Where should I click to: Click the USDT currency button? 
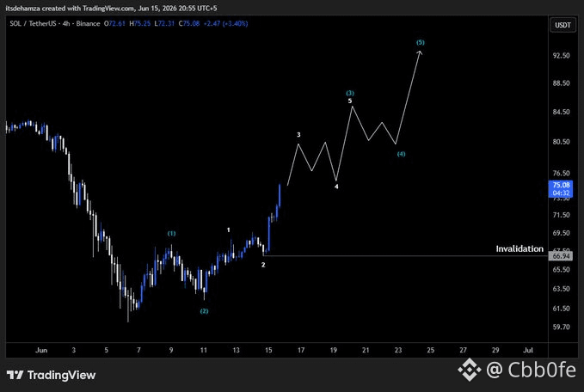pyautogui.click(x=562, y=25)
